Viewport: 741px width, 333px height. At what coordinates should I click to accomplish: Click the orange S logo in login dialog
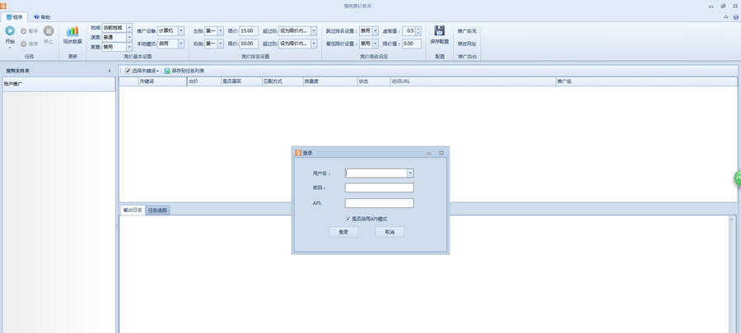tap(298, 153)
